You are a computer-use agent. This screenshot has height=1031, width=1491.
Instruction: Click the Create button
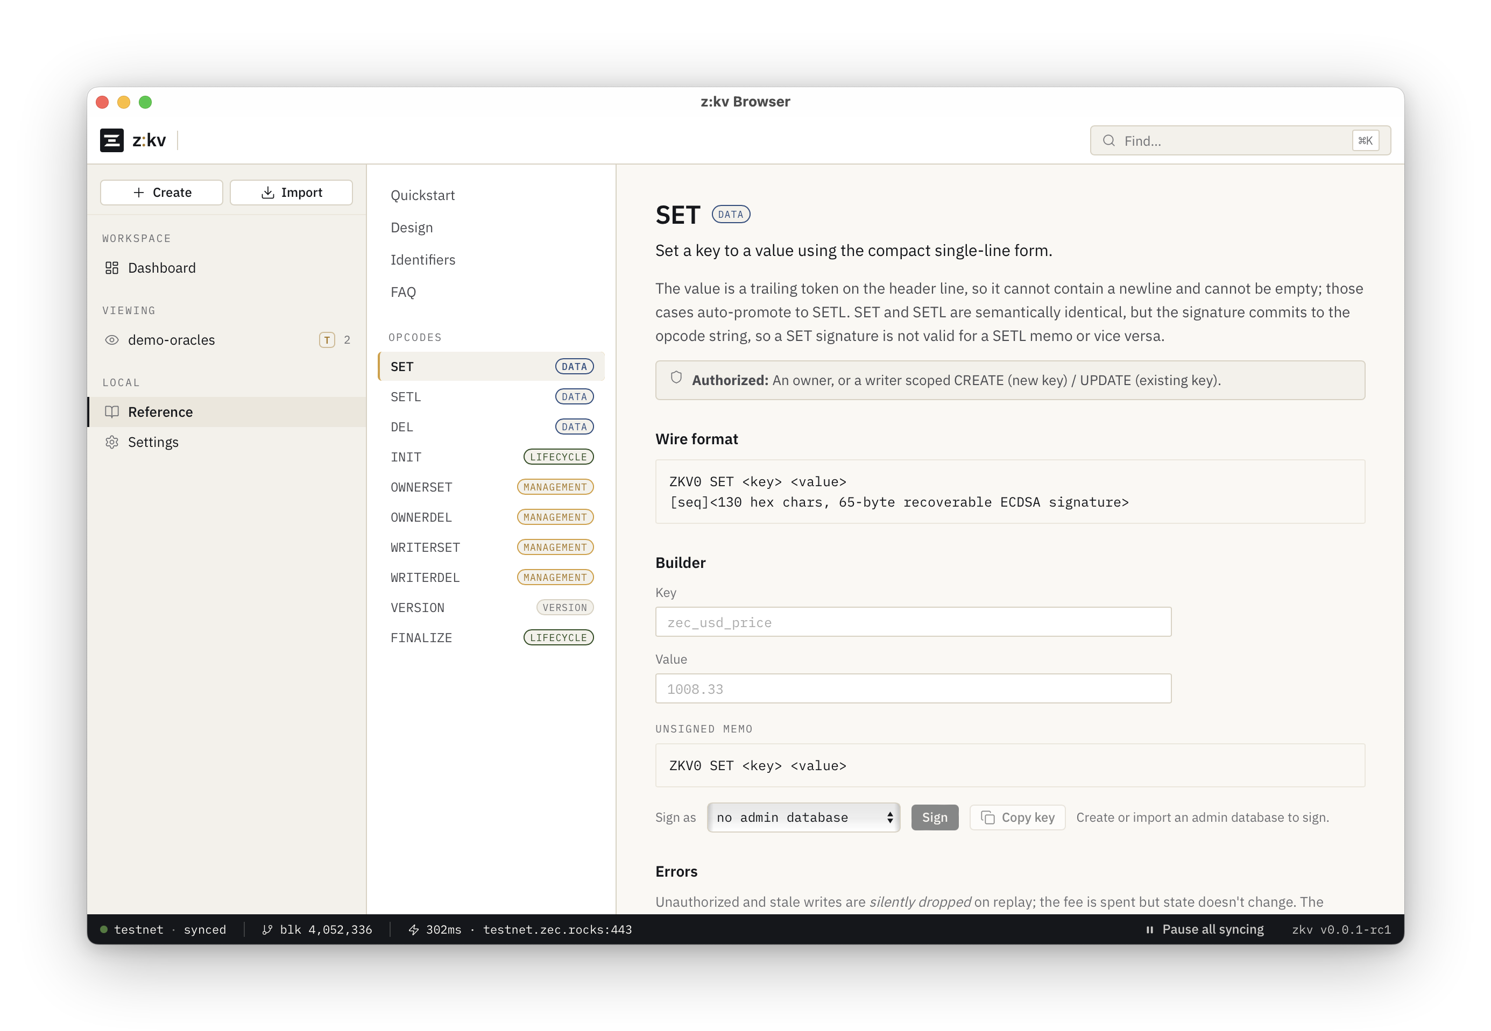coord(161,193)
